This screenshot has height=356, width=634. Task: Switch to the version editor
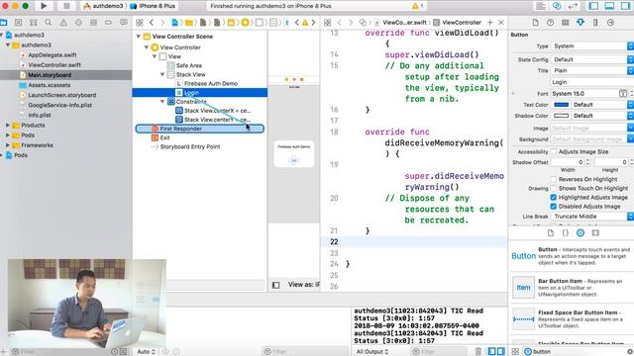573,6
